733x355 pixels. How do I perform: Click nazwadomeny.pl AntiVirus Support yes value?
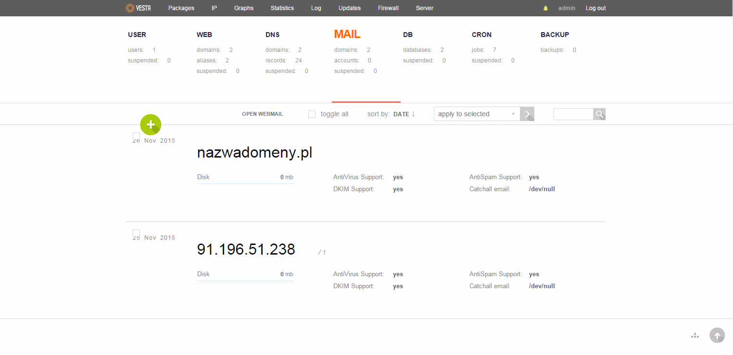(x=398, y=177)
